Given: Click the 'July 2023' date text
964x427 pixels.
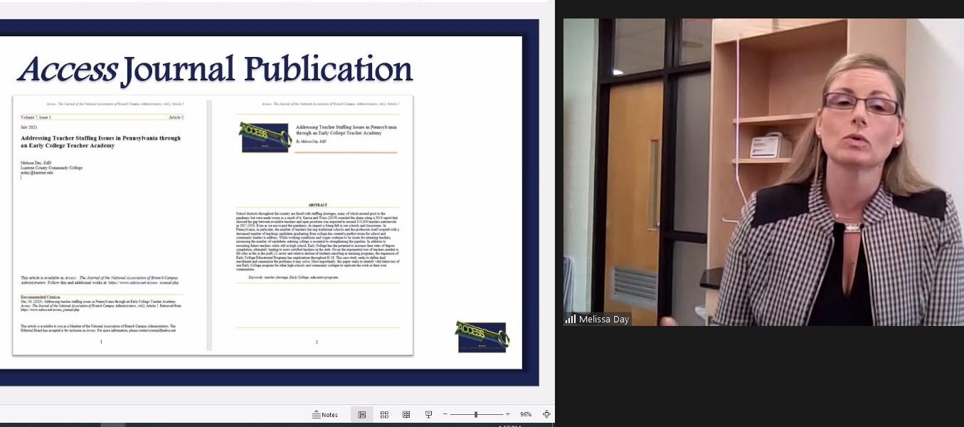Looking at the screenshot, I should pyautogui.click(x=29, y=127).
